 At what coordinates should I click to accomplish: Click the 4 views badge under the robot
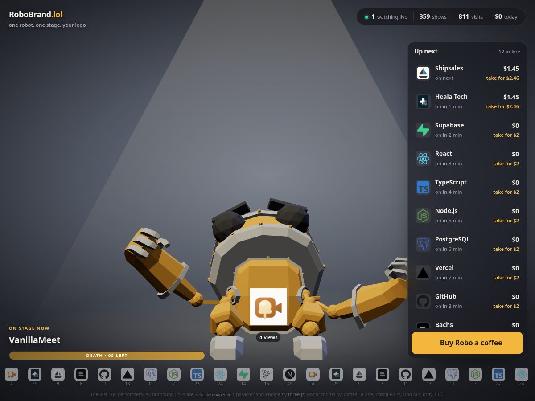[268, 337]
